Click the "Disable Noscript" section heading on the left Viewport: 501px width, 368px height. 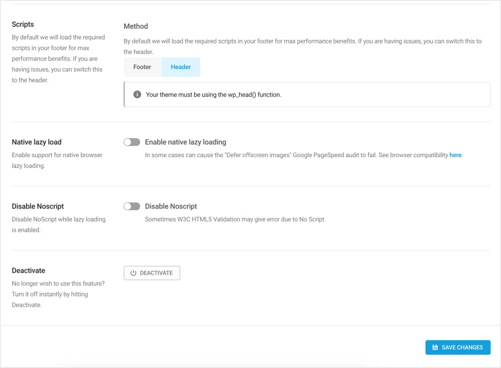point(38,206)
